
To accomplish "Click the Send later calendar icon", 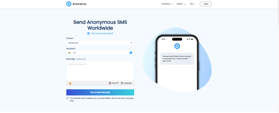I will (x=122, y=83).
